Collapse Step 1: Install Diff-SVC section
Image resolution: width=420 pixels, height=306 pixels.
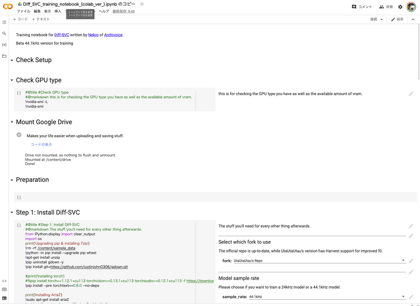(12, 212)
